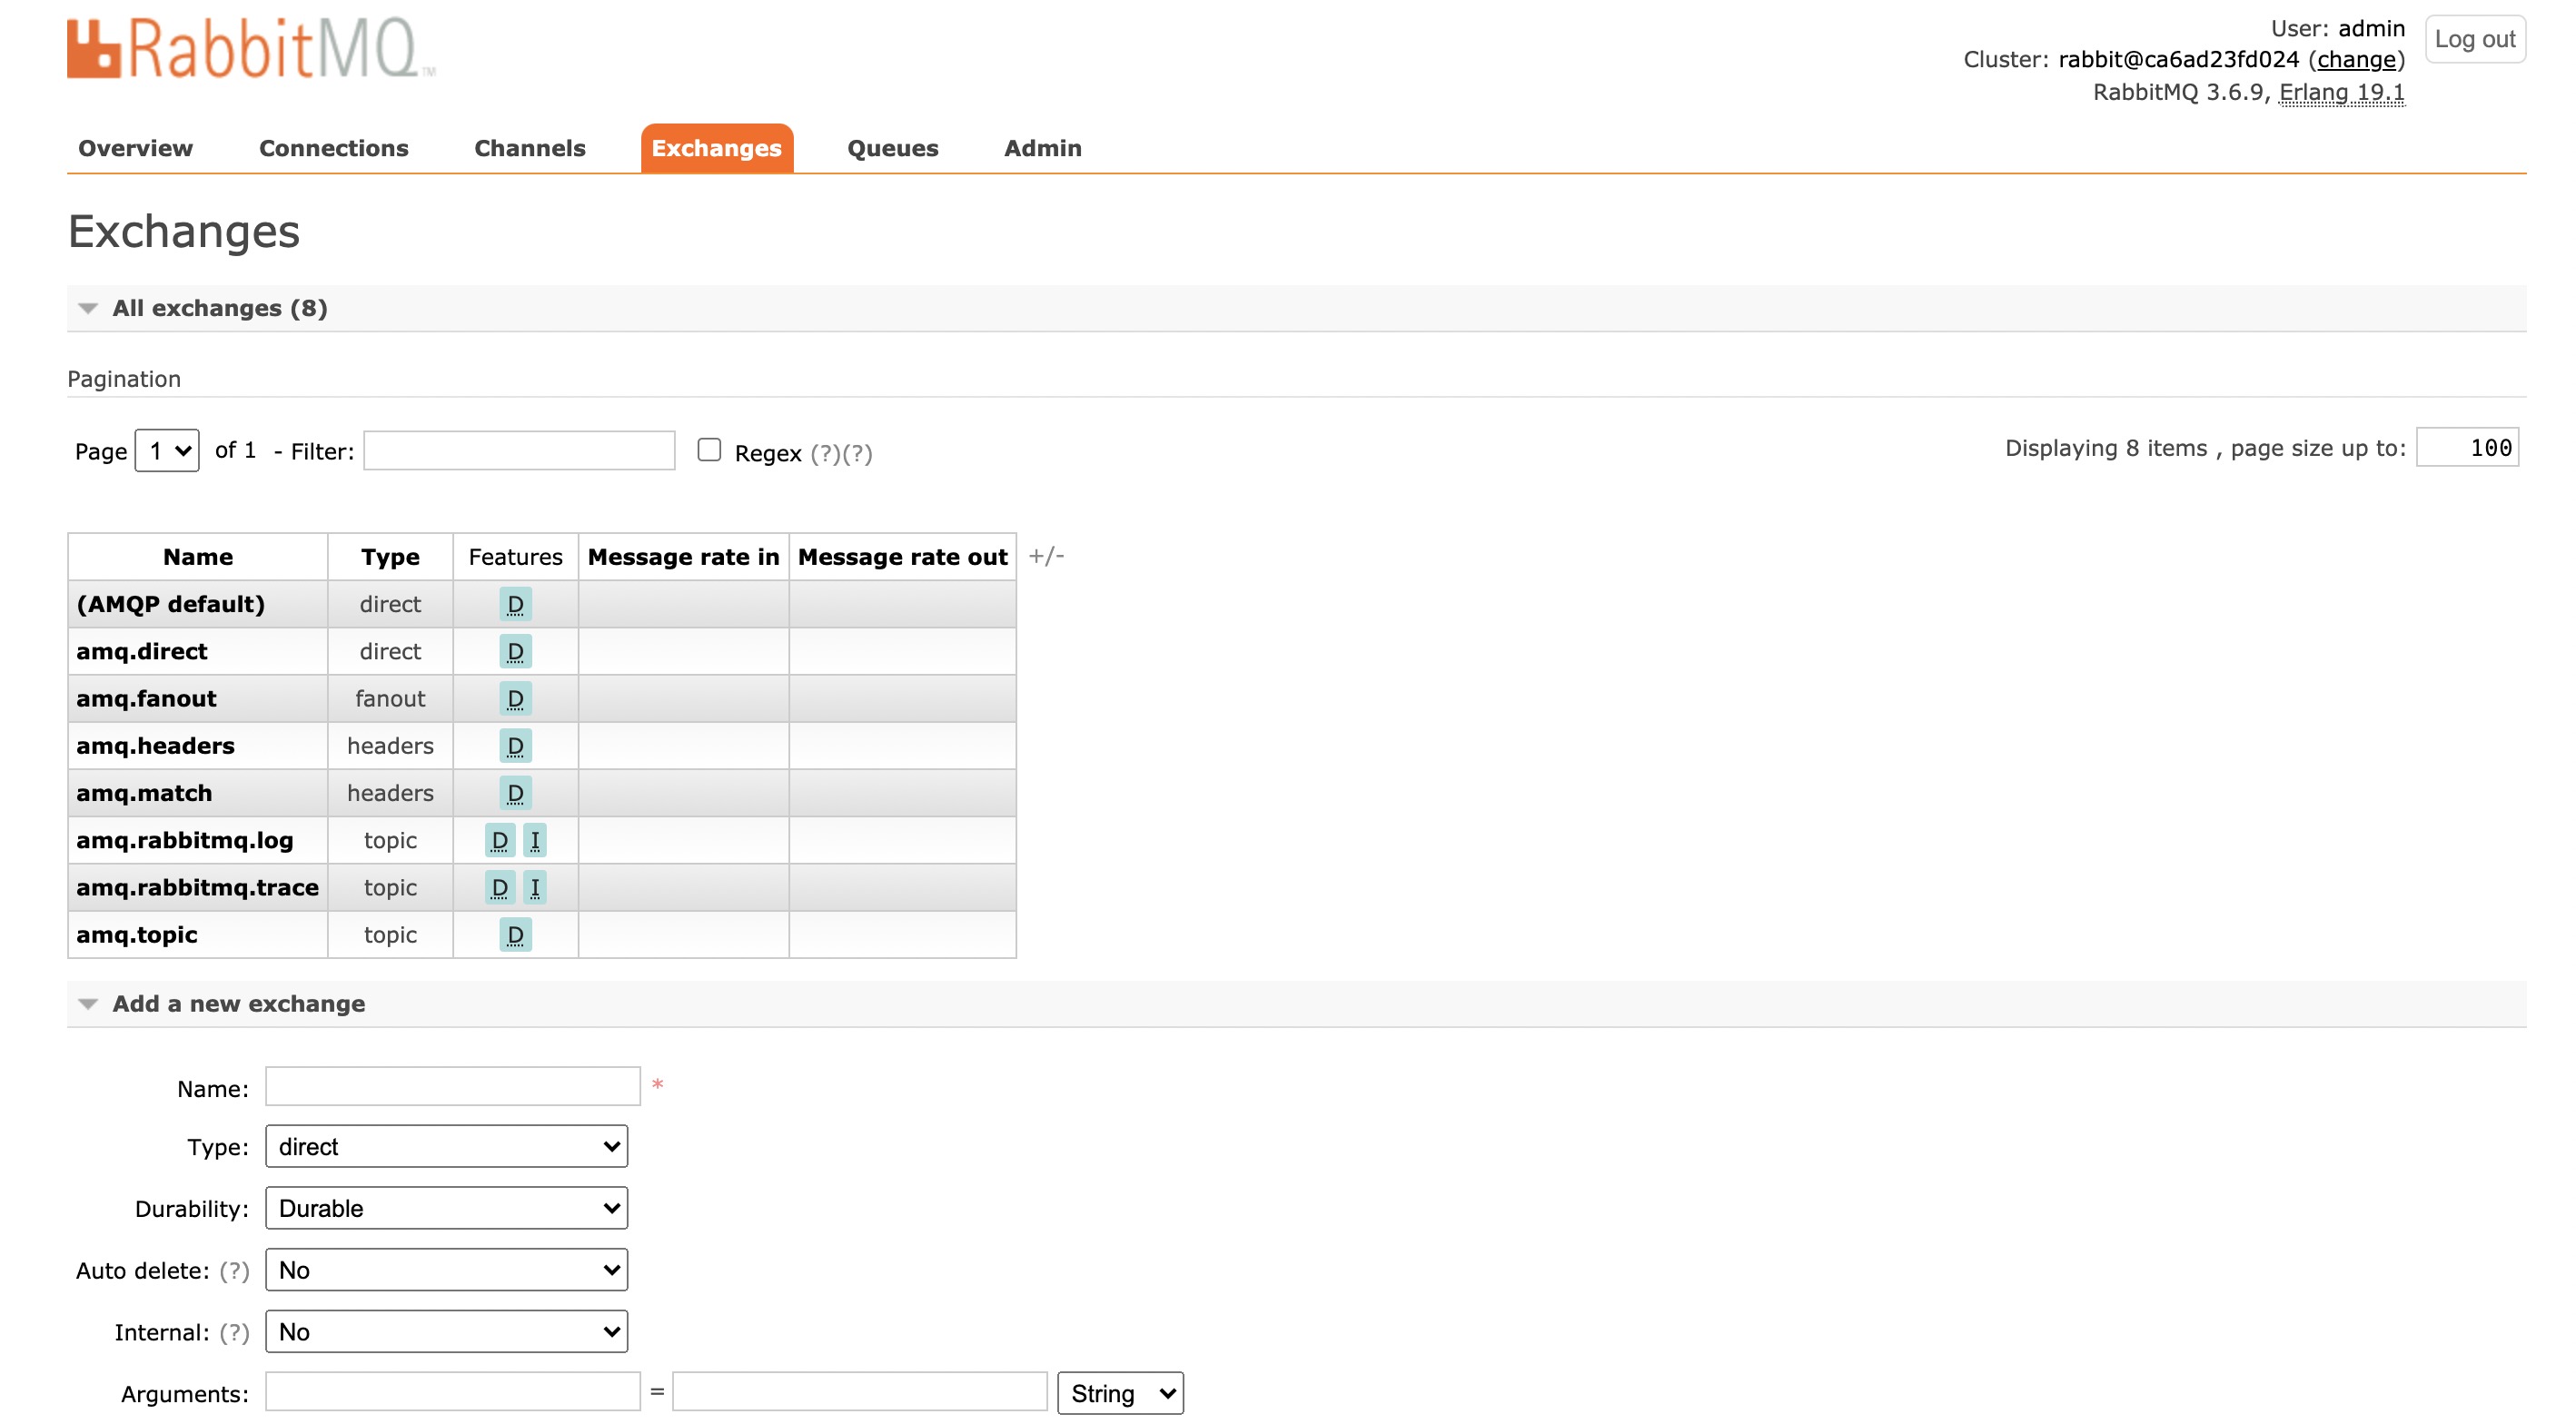
Task: Open the amq.topic exchange
Action: [137, 935]
